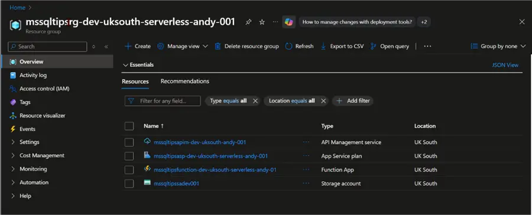
Task: Switch to the Recommendations tab
Action: click(x=185, y=82)
